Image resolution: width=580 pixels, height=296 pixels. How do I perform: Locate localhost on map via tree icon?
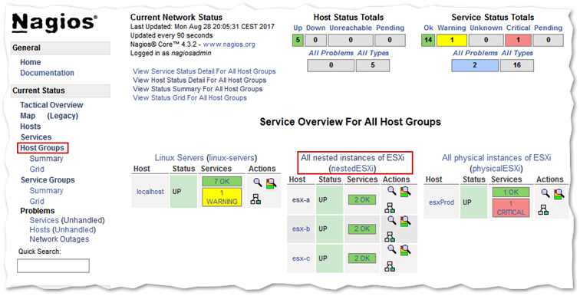pos(255,199)
